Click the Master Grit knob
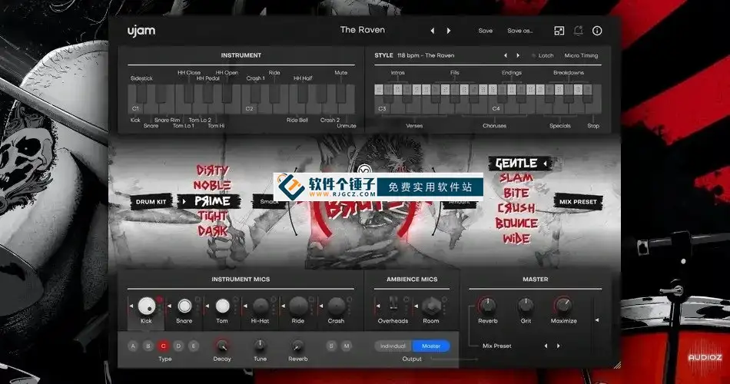The image size is (730, 384). click(526, 306)
